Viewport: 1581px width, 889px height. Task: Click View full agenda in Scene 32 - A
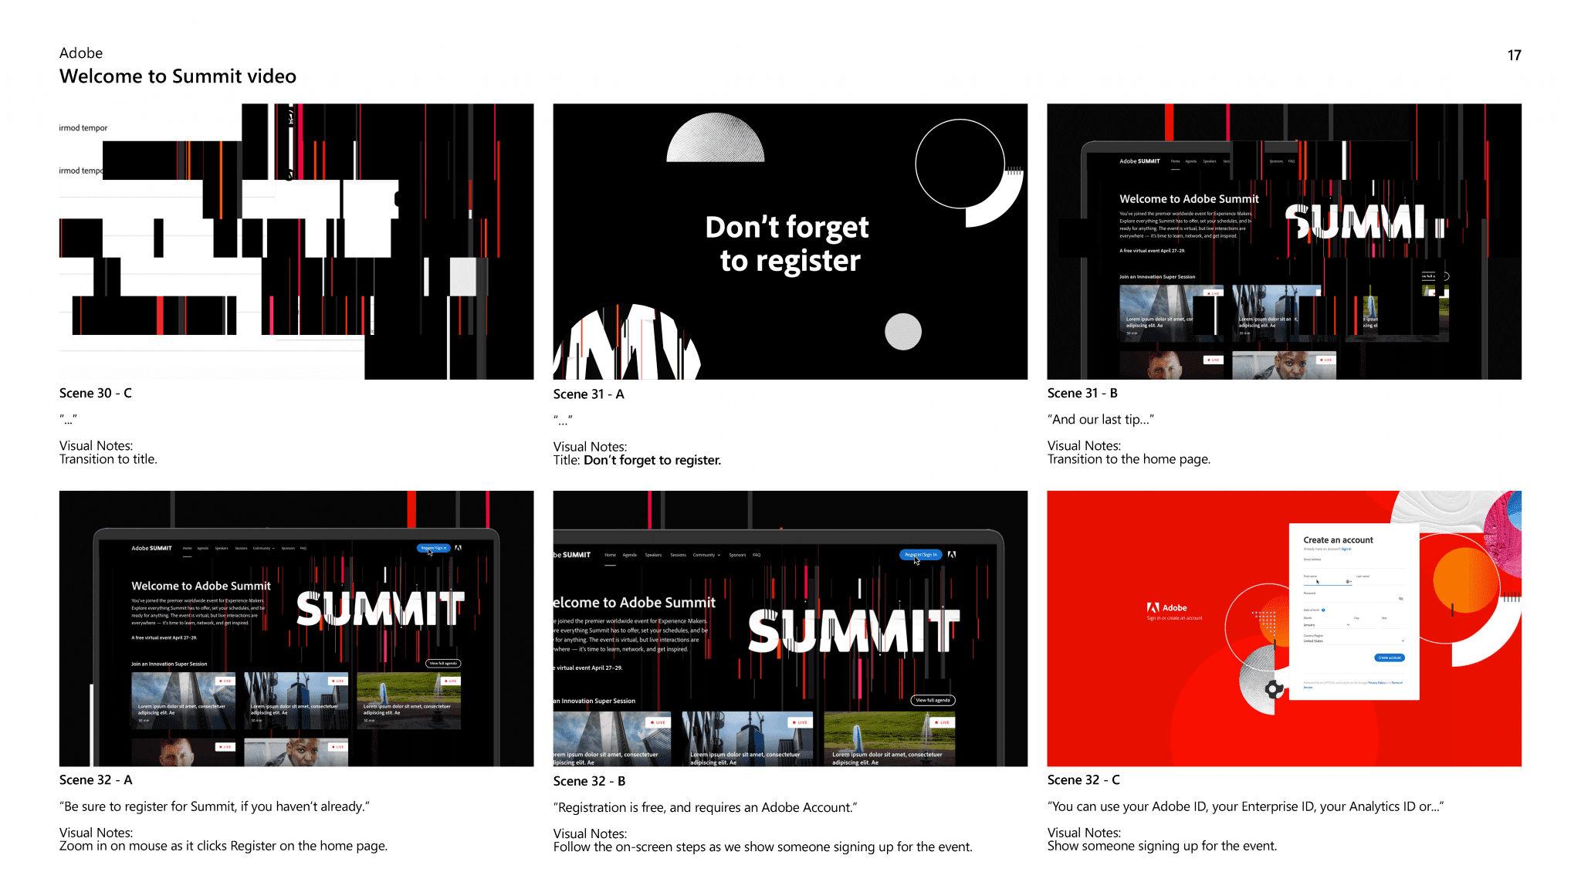pos(443,663)
